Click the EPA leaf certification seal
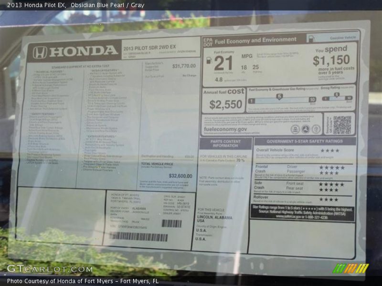Screen dimensions: 382x286 [x=295, y=129]
